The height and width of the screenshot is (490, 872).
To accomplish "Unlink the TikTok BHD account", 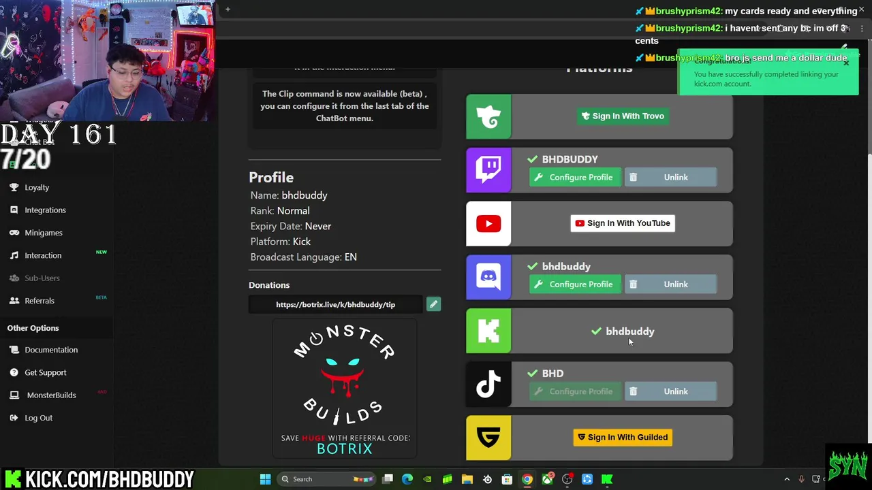I will click(x=670, y=391).
